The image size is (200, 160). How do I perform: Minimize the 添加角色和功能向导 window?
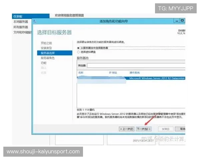pyautogui.click(x=177, y=21)
